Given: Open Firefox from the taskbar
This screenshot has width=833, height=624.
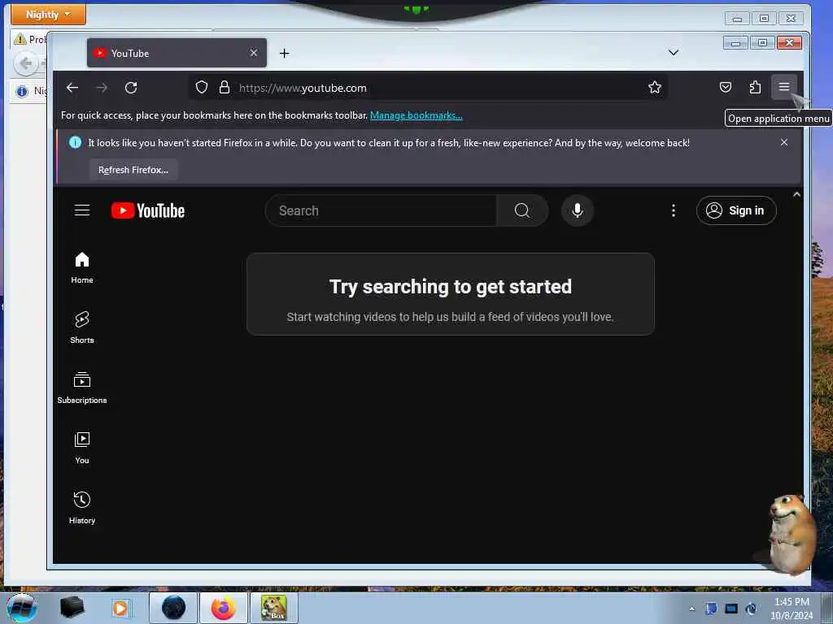Looking at the screenshot, I should click(224, 608).
